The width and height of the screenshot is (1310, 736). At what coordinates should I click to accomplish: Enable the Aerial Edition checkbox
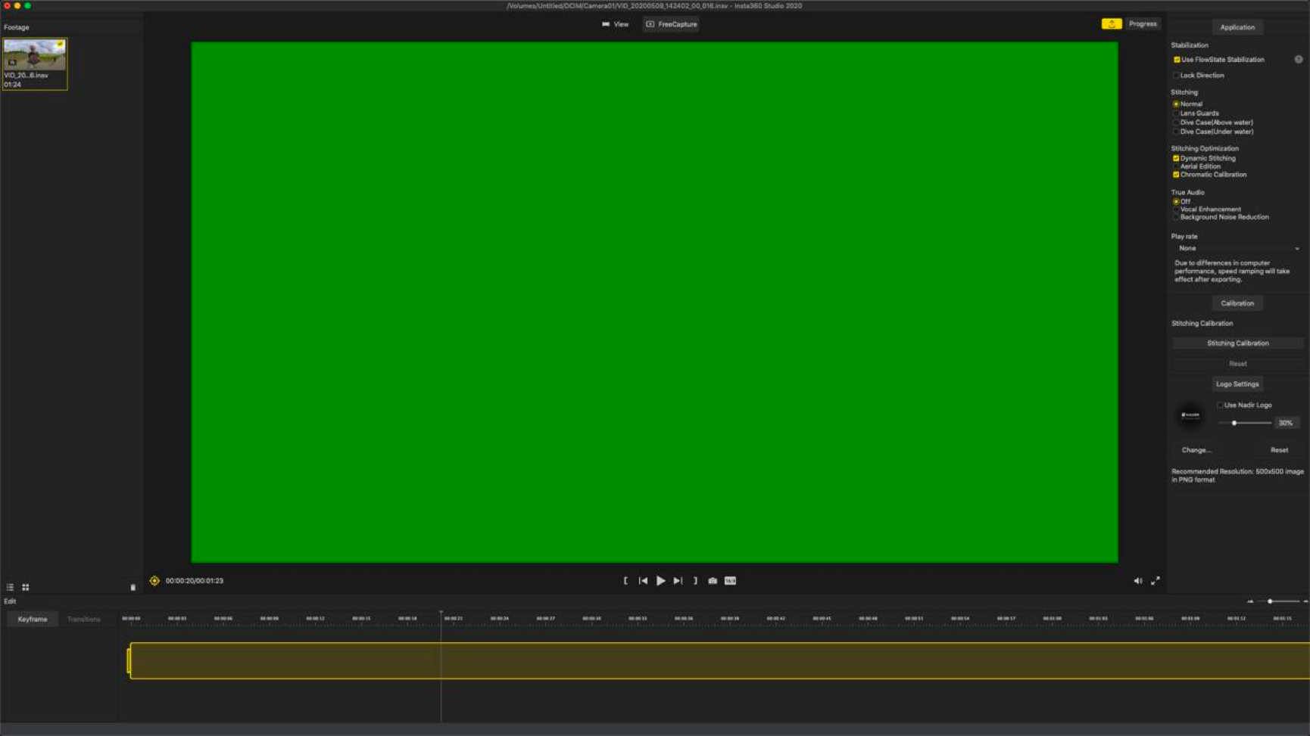point(1176,166)
